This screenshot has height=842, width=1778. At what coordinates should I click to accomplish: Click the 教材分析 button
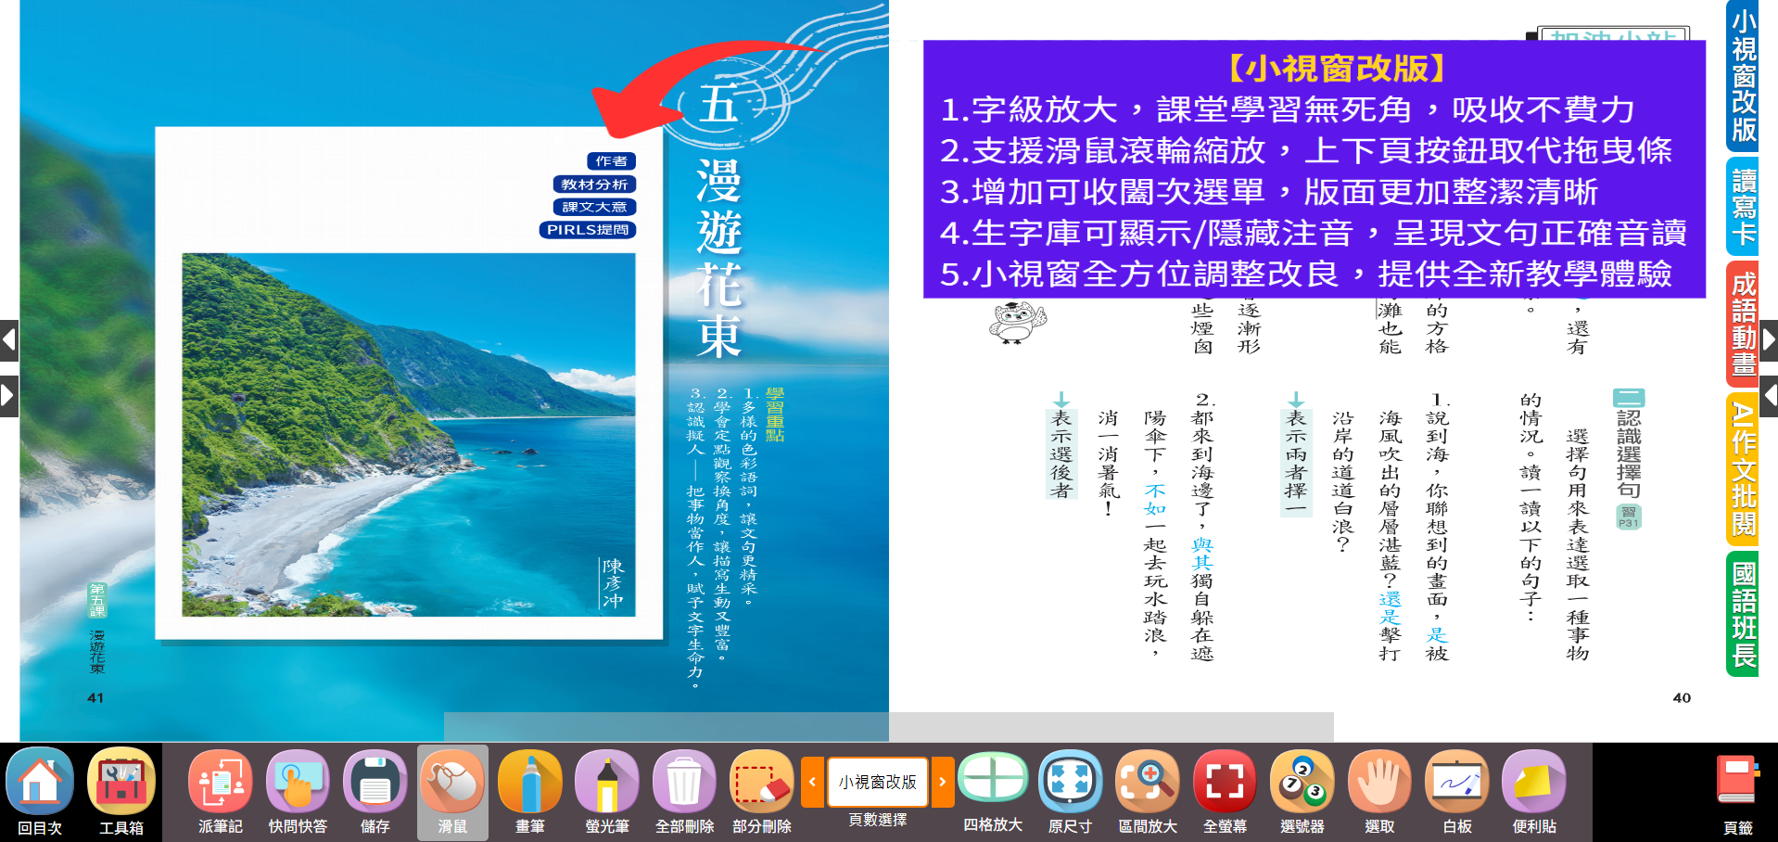pyautogui.click(x=594, y=185)
